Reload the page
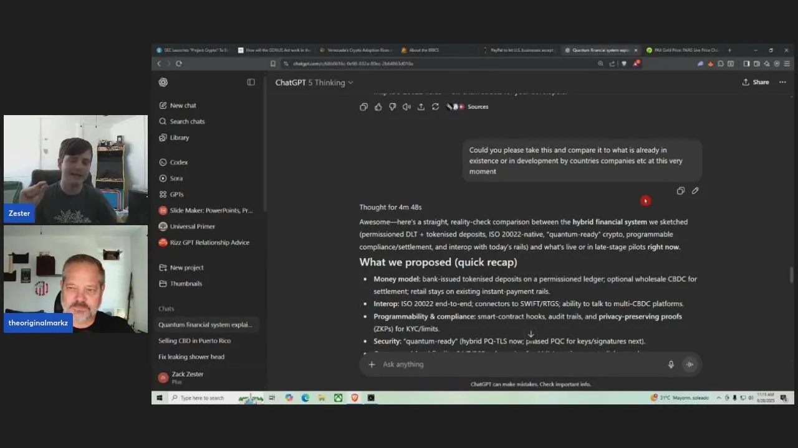Viewport: 798px width, 448px height. [179, 63]
